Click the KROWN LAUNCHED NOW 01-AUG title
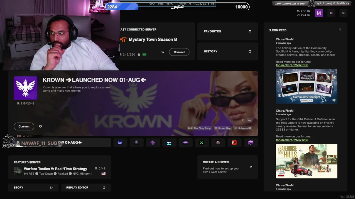355x199 pixels. click(x=94, y=80)
